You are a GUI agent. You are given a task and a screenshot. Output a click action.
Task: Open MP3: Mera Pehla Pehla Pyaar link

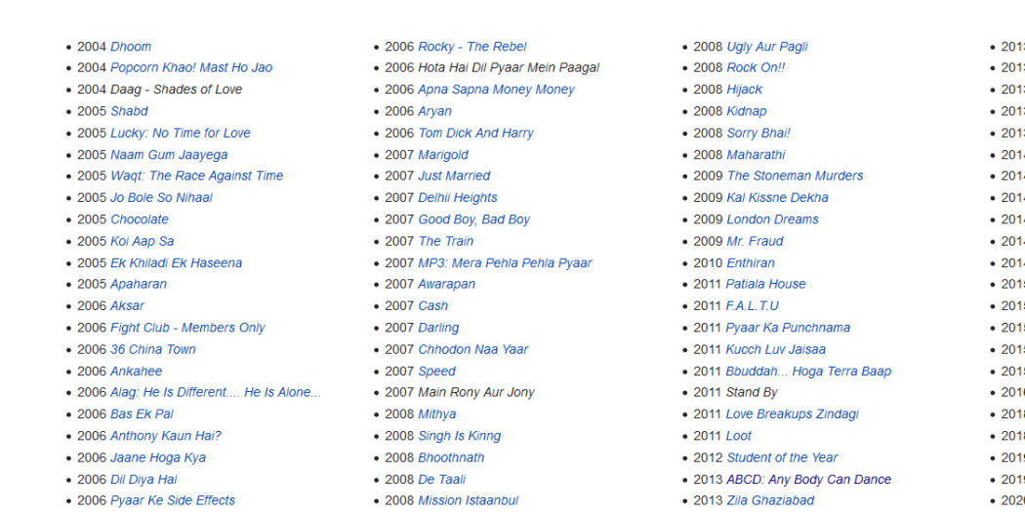[505, 263]
